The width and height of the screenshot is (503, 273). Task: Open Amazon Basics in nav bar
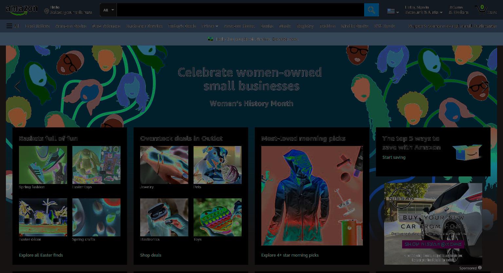pos(71,26)
